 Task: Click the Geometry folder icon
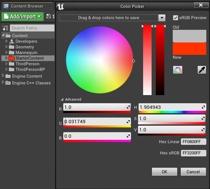[x=12, y=47]
